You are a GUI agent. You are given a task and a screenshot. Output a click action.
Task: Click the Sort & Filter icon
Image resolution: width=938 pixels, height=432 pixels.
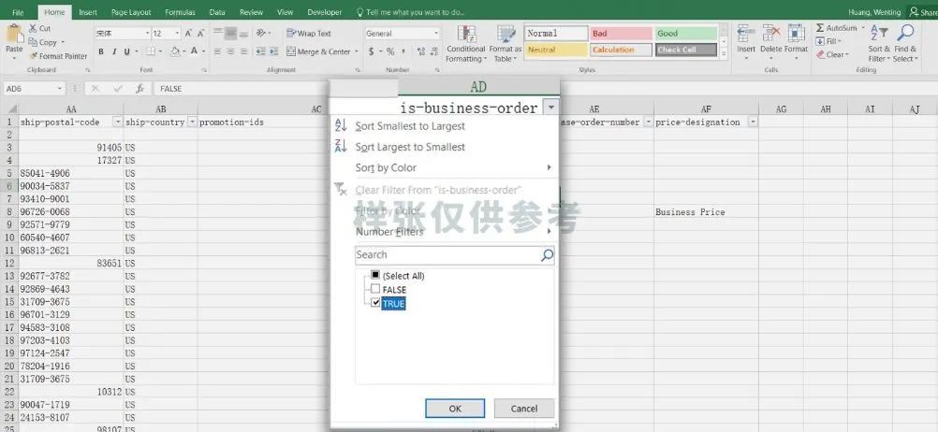tap(879, 33)
